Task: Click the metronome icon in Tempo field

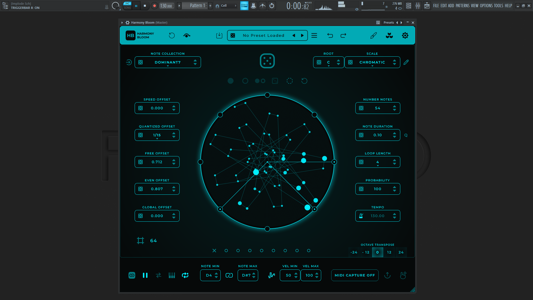Action: pos(361,216)
